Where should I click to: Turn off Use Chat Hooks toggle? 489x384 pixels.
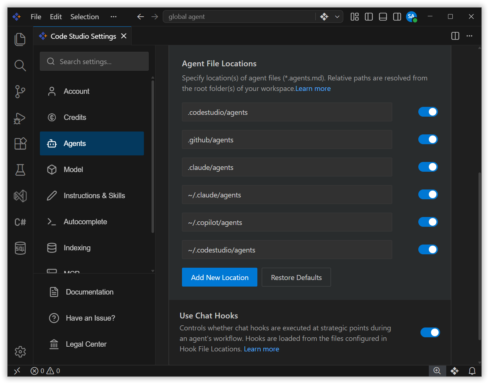pyautogui.click(x=430, y=333)
